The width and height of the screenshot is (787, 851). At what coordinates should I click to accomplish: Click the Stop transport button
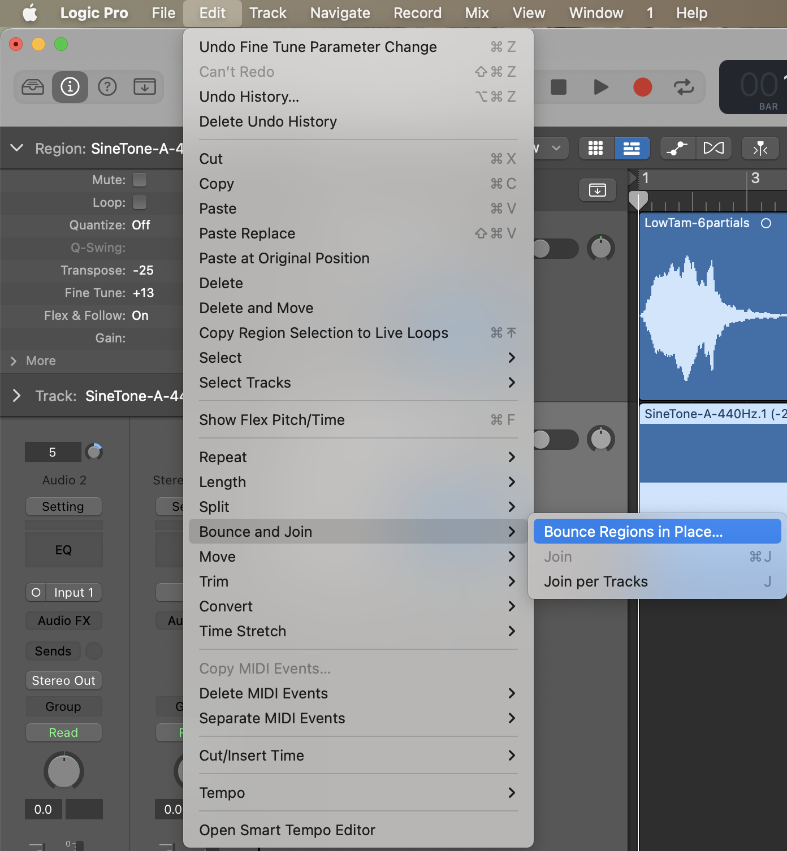click(x=559, y=87)
